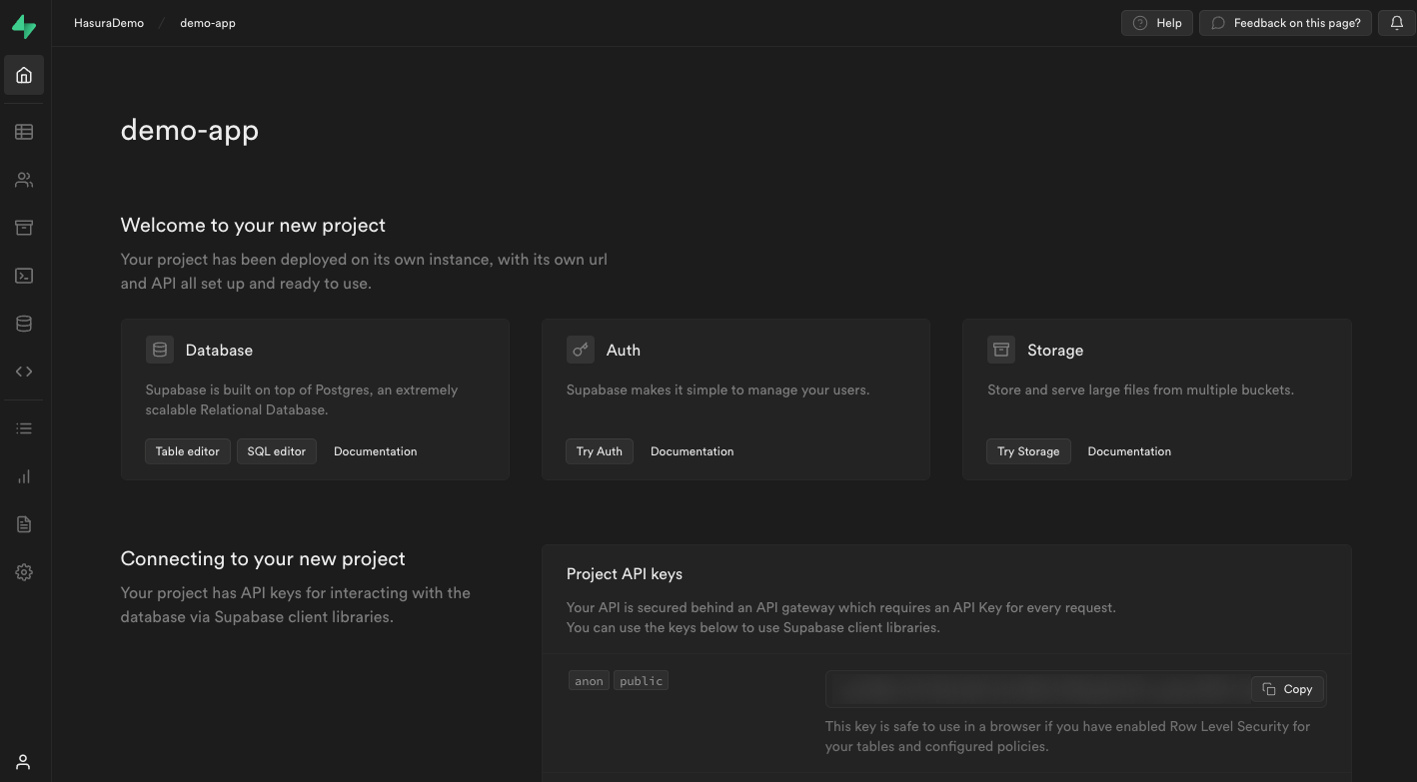Open the API docs code icon
1417x782 pixels.
tap(23, 371)
